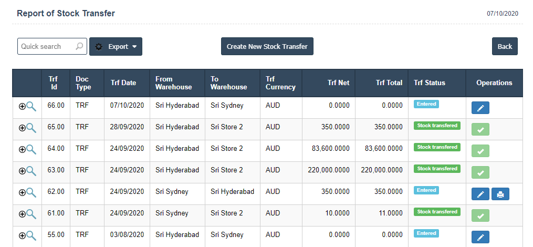Click pencil edit icon for transfer 55.00
This screenshot has height=247, width=533.
(x=480, y=238)
